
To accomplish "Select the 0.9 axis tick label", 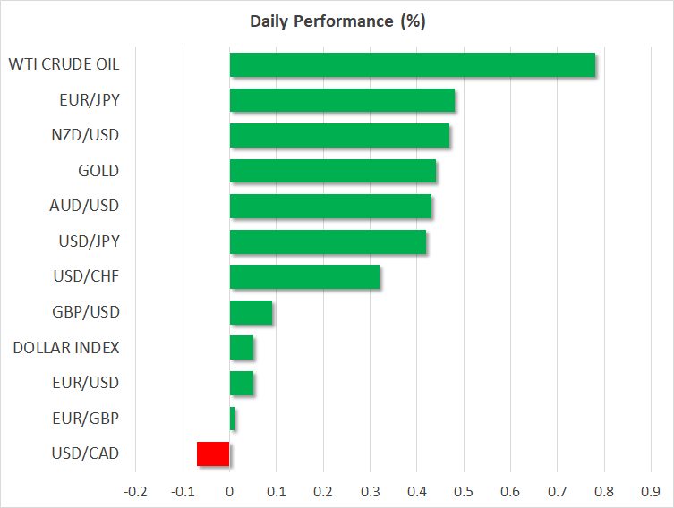I will [650, 491].
